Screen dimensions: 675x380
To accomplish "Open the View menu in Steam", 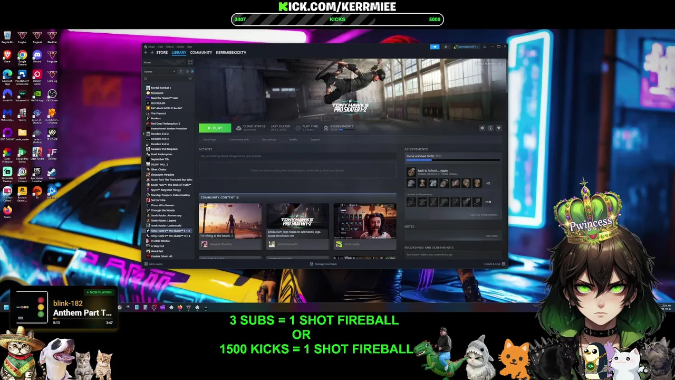I will point(160,47).
